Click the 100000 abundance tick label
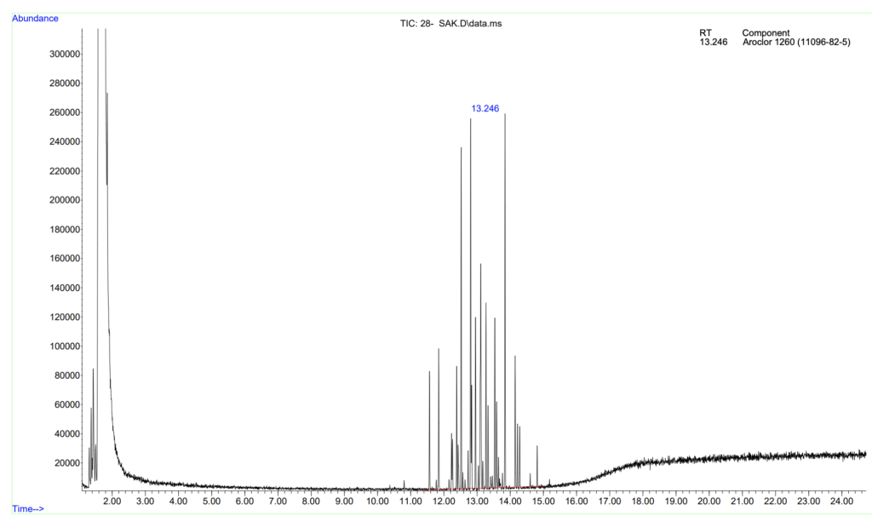The width and height of the screenshot is (872, 521). (65, 346)
